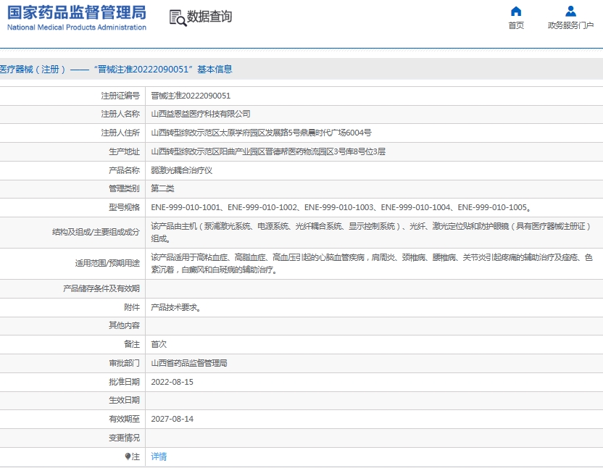Click the 其他内容 label

pyautogui.click(x=124, y=325)
